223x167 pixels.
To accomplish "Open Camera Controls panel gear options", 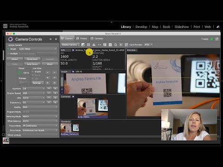I will coord(51,39).
